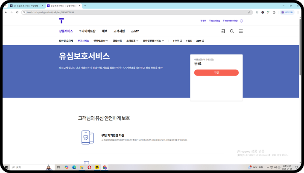Go back with the browser back arrow
This screenshot has width=304, height=173.
coord(6,12)
